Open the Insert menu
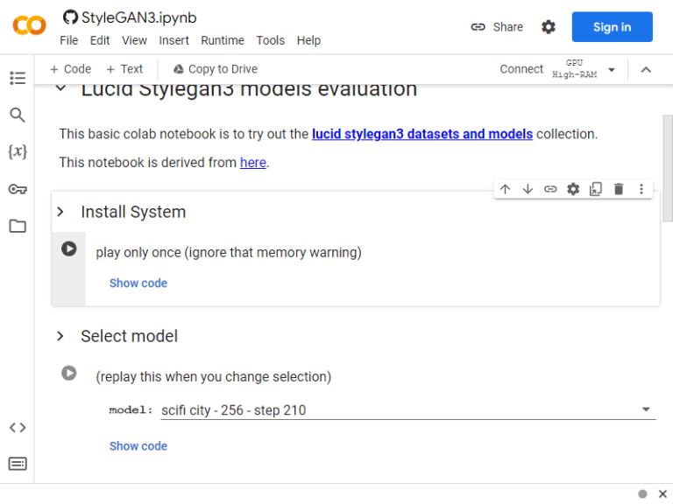Image resolution: width=673 pixels, height=504 pixels. click(x=174, y=40)
